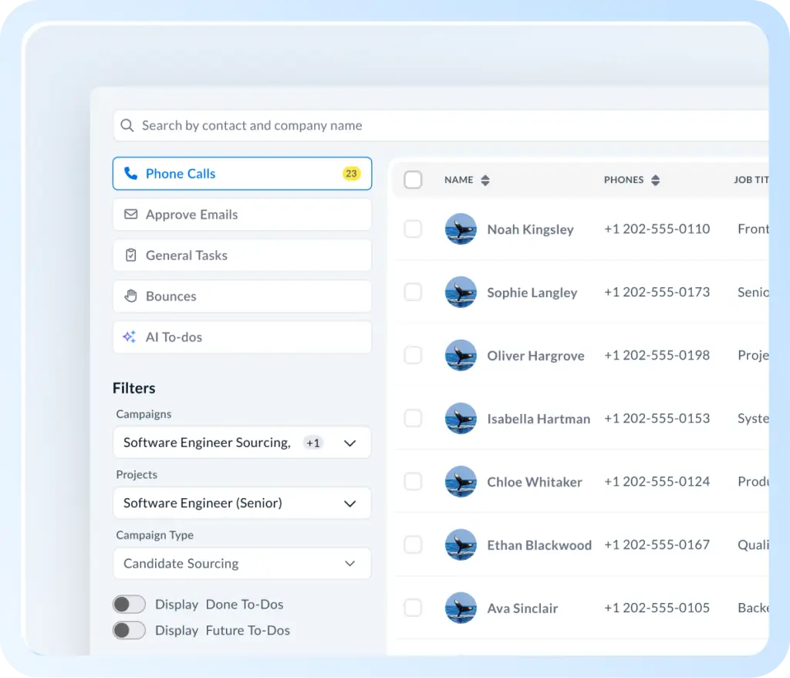Check the box for Isabella Hartman
This screenshot has height=678, width=790.
tap(414, 419)
